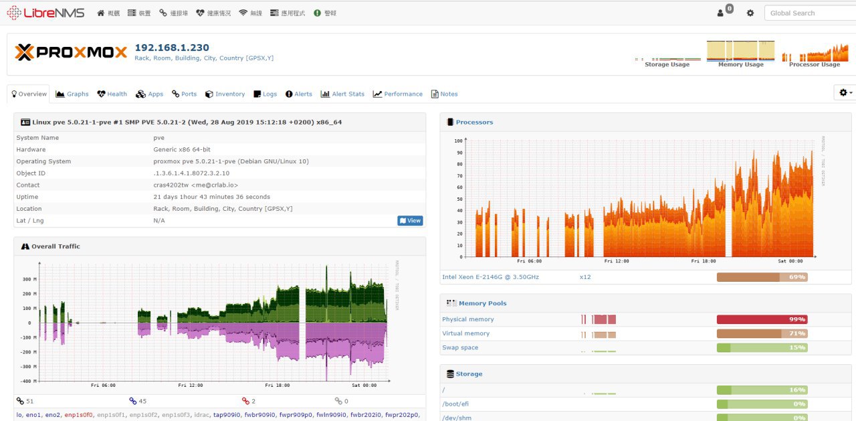Open the device settings gear dropdown
This screenshot has width=856, height=421.
click(x=845, y=93)
